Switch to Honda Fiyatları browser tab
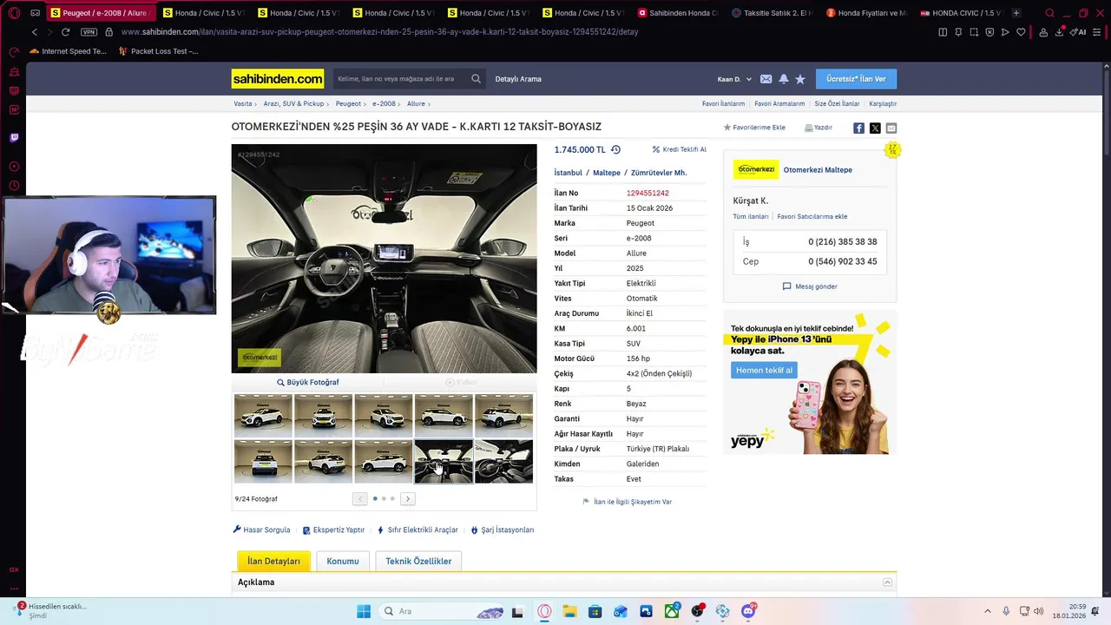Image resolution: width=1111 pixels, height=625 pixels. click(866, 13)
